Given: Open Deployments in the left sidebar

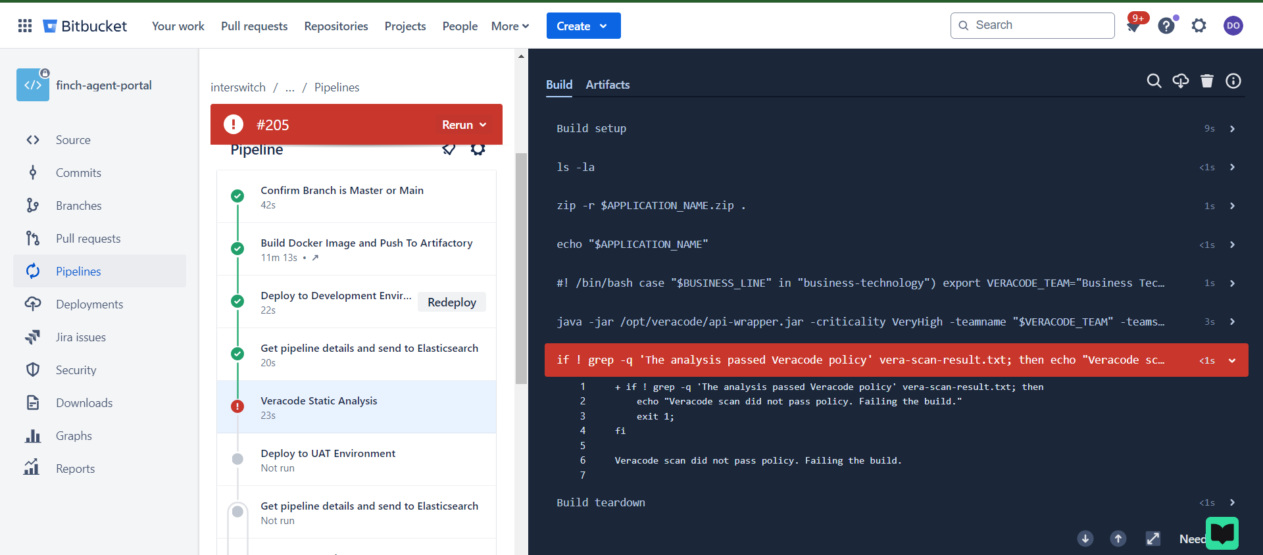Looking at the screenshot, I should tap(89, 304).
